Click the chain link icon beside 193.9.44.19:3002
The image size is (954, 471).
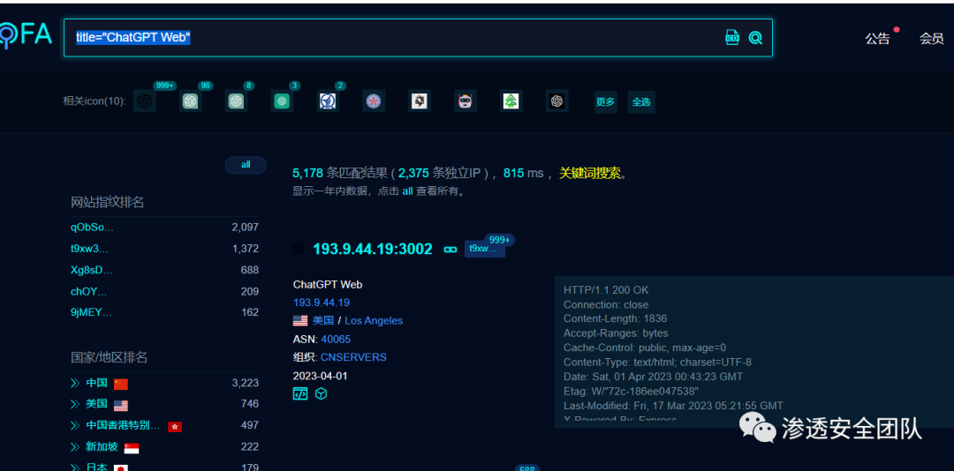click(450, 250)
